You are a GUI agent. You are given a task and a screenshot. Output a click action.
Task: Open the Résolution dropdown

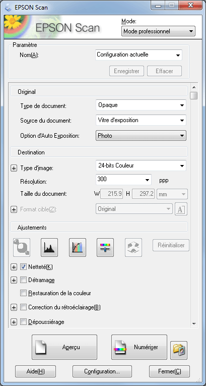(123, 180)
